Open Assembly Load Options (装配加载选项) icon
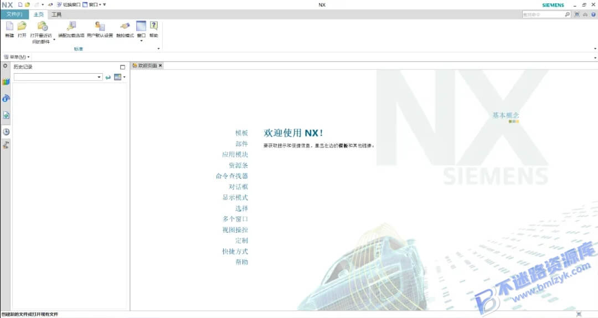Image resolution: width=598 pixels, height=318 pixels. 71,27
